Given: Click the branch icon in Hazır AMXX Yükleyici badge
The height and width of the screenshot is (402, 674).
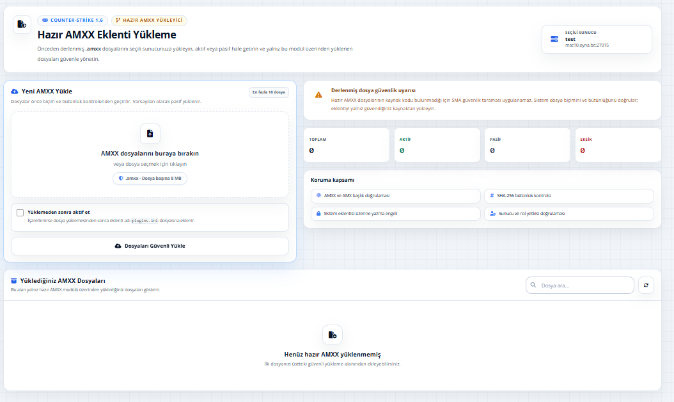Looking at the screenshot, I should [x=118, y=20].
